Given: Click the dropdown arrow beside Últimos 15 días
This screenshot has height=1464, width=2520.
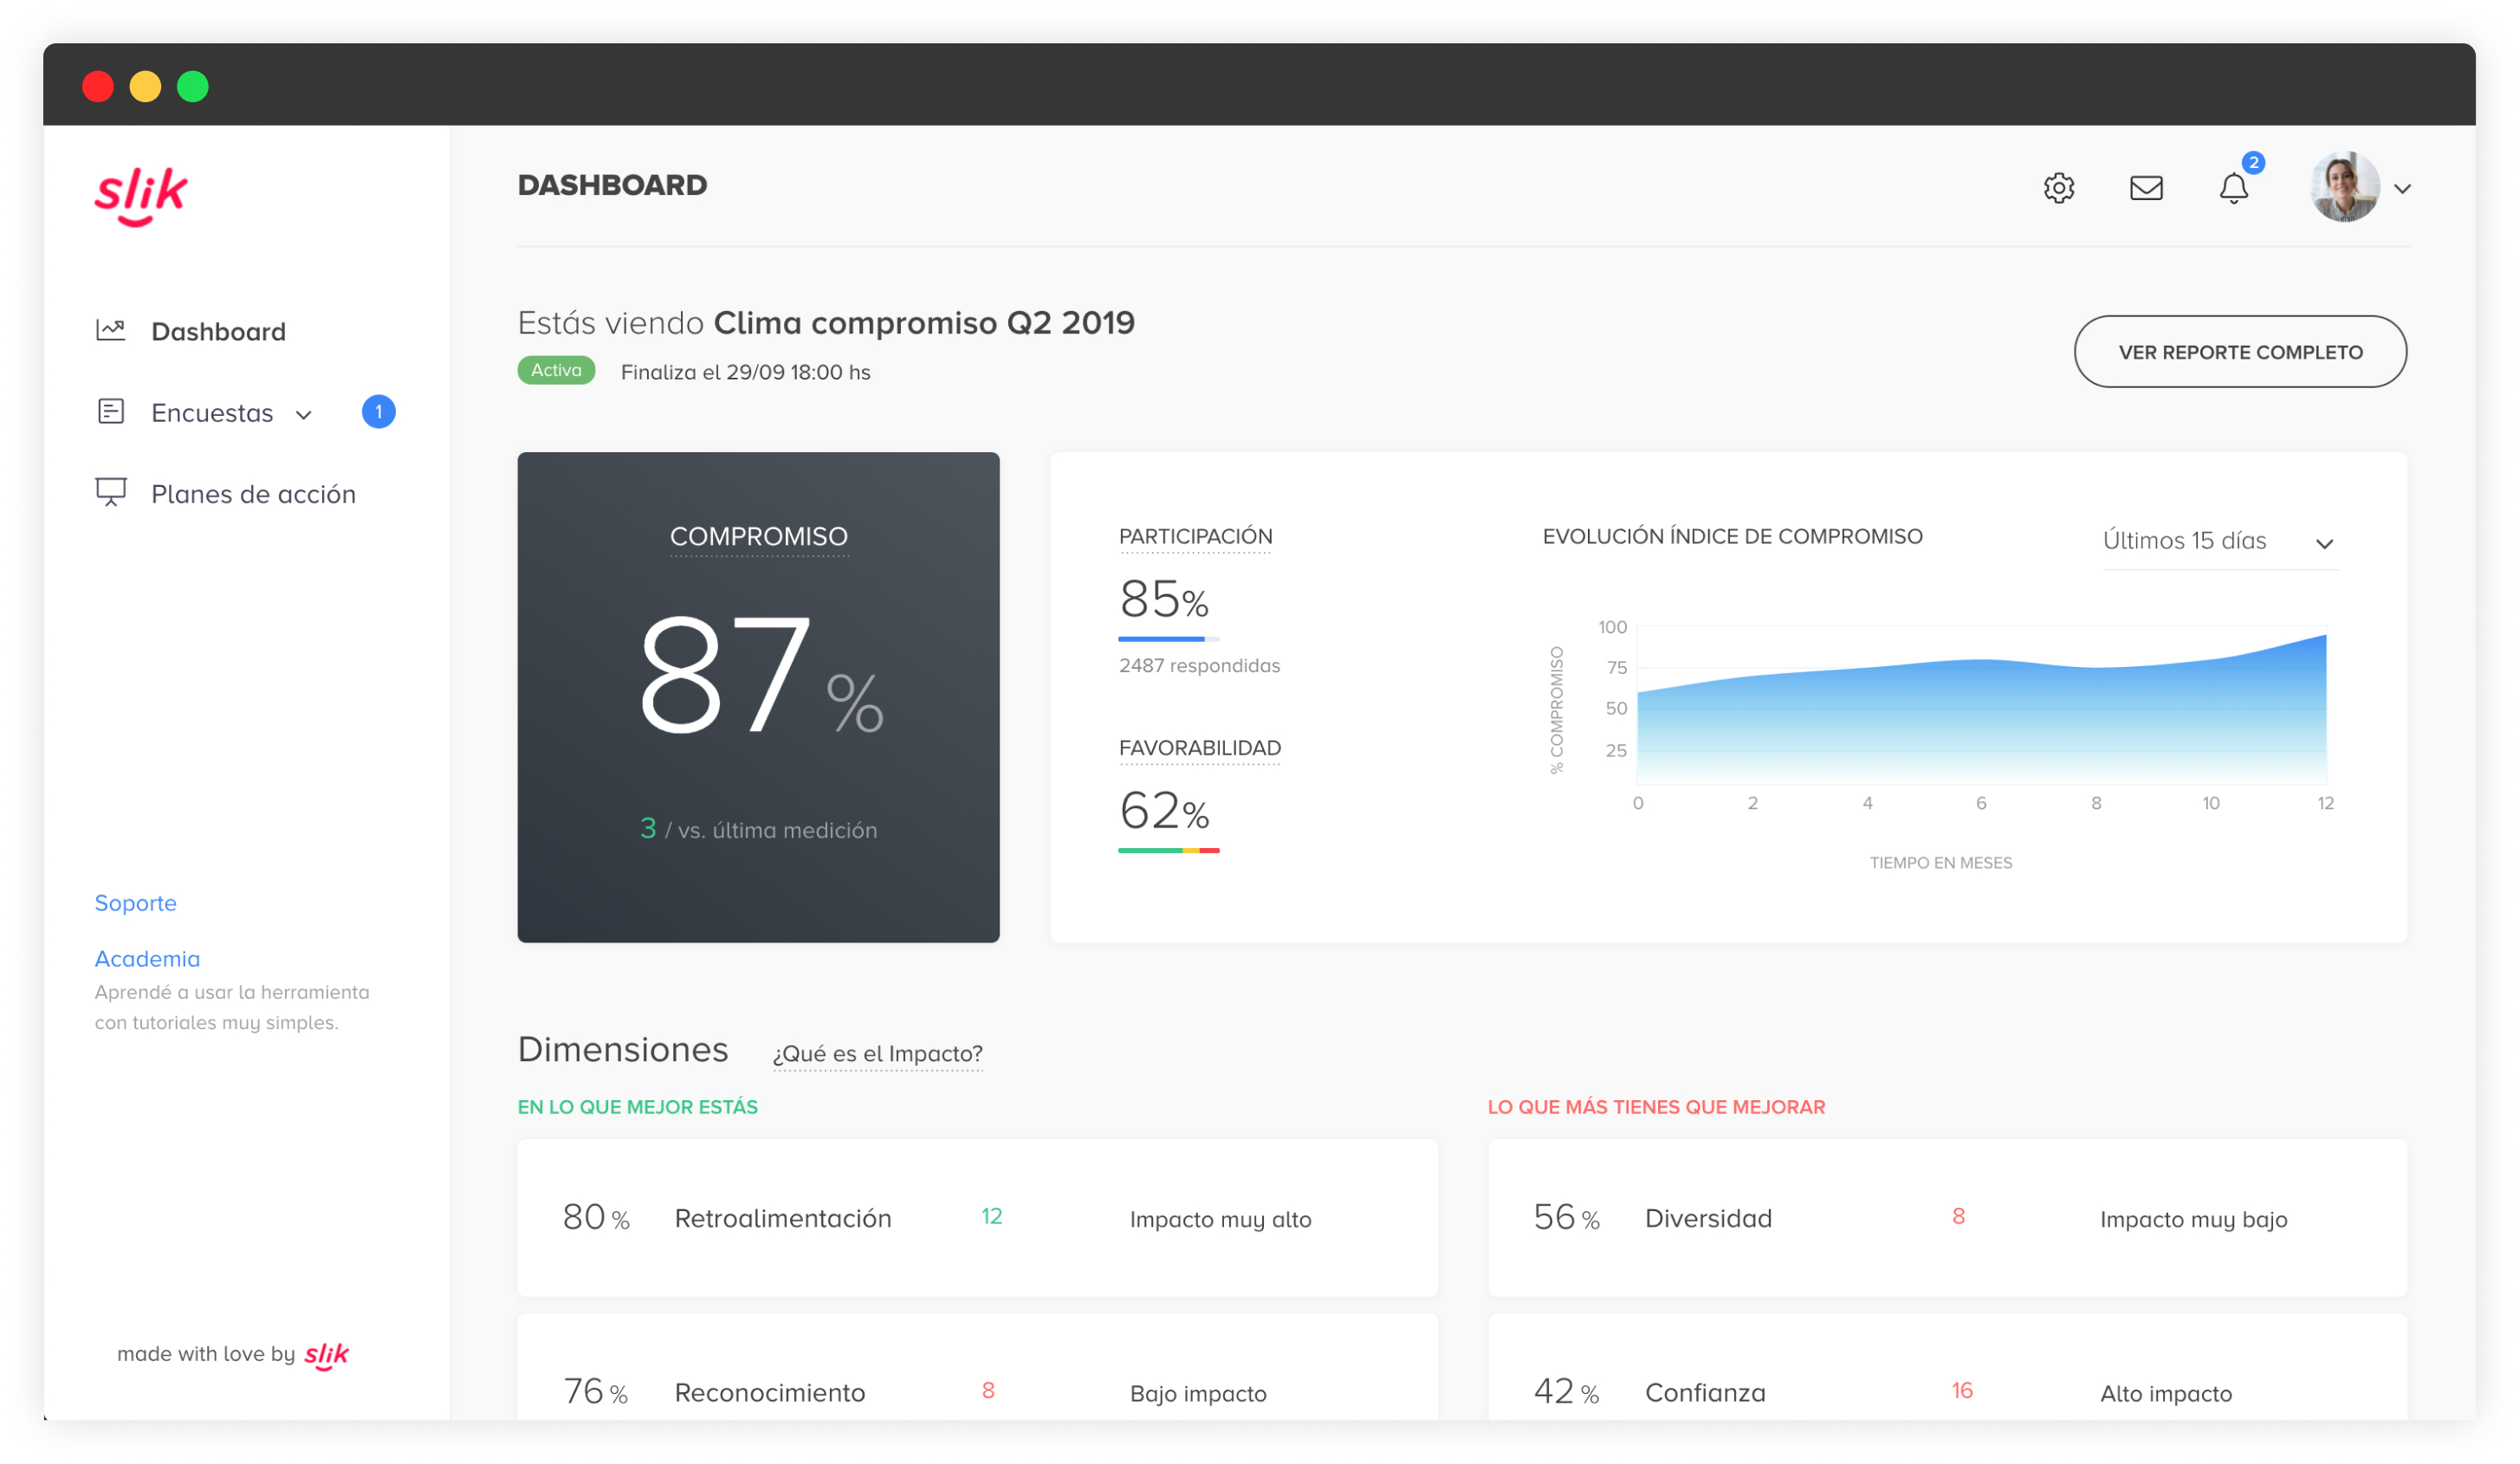Looking at the screenshot, I should click(x=2324, y=544).
